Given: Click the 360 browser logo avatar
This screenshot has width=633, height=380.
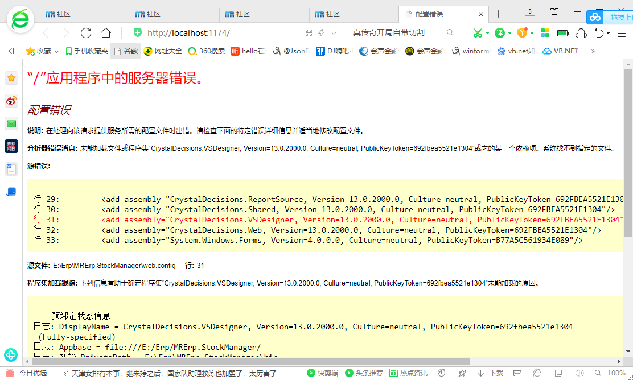Looking at the screenshot, I should point(20,19).
